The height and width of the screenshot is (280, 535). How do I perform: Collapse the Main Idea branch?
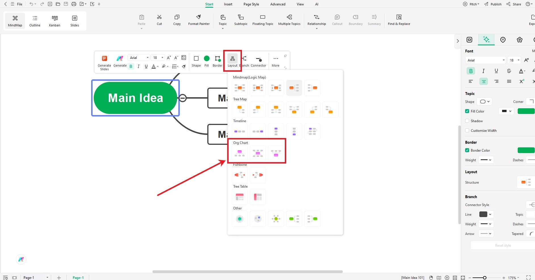(183, 98)
